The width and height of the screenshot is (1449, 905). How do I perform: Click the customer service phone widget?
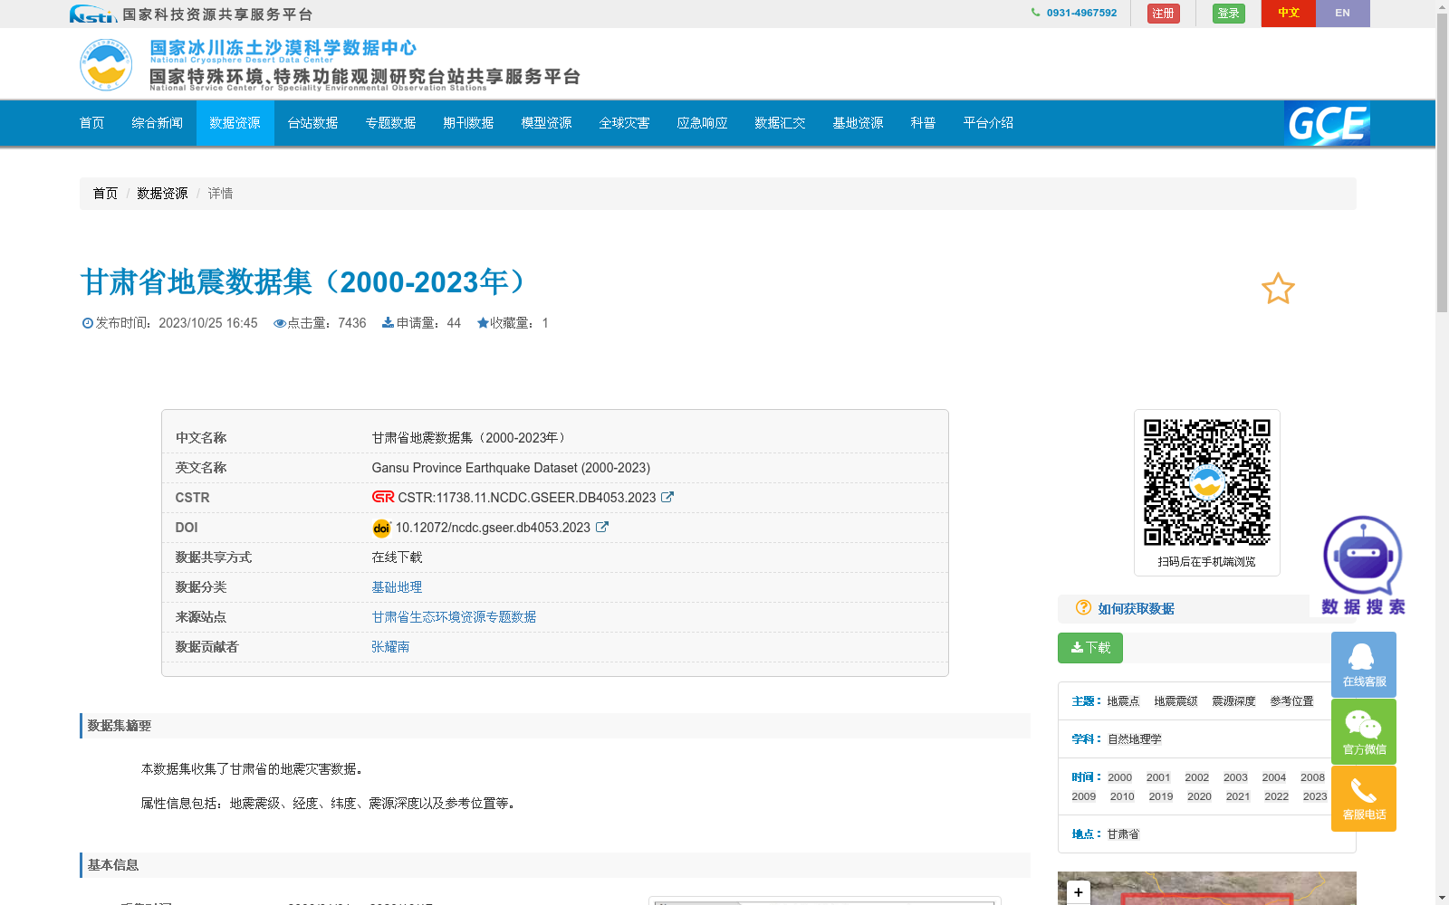(x=1364, y=798)
